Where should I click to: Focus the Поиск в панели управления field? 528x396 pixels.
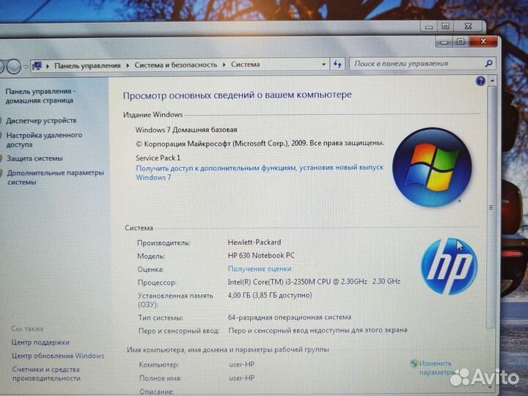pyautogui.click(x=417, y=63)
